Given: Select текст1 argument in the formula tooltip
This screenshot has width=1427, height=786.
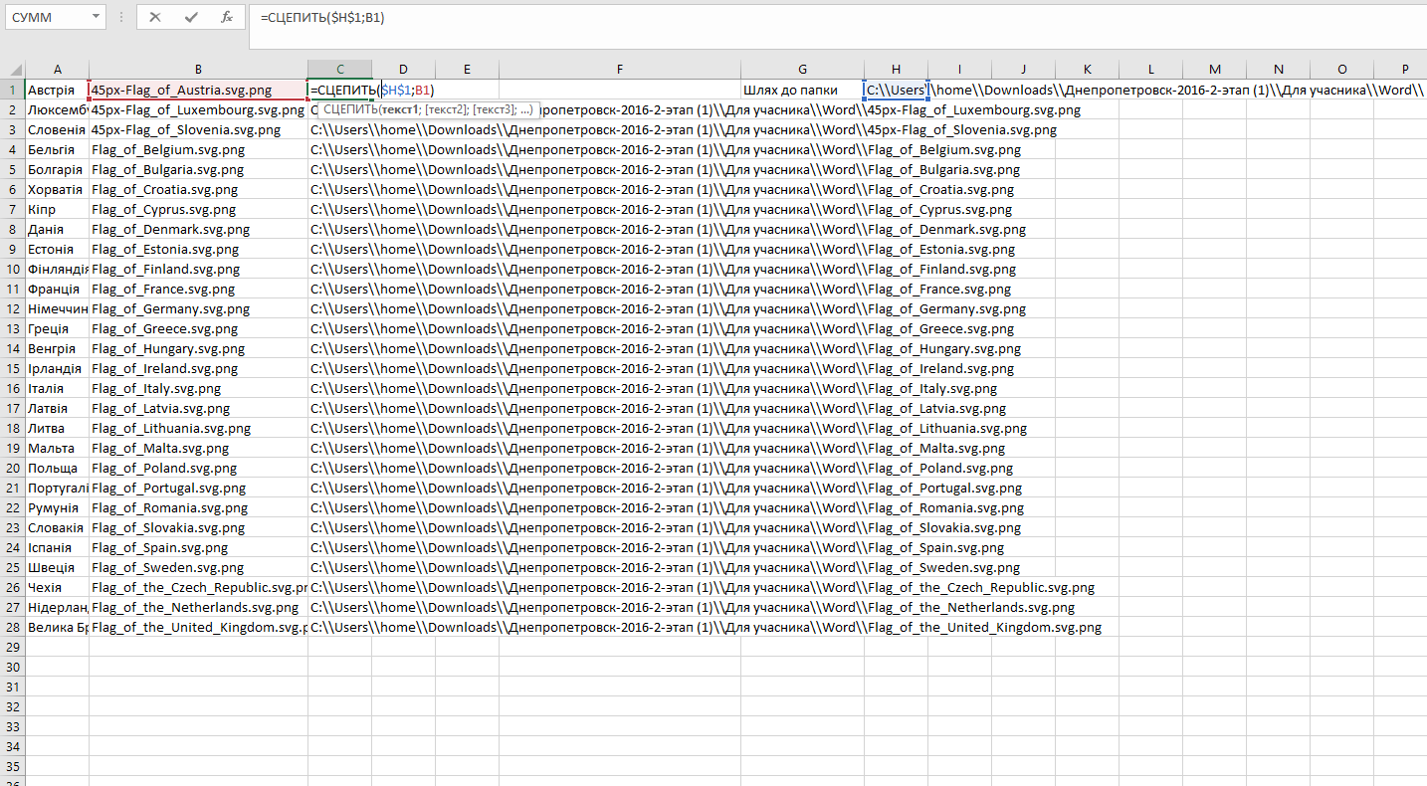Looking at the screenshot, I should [x=400, y=109].
